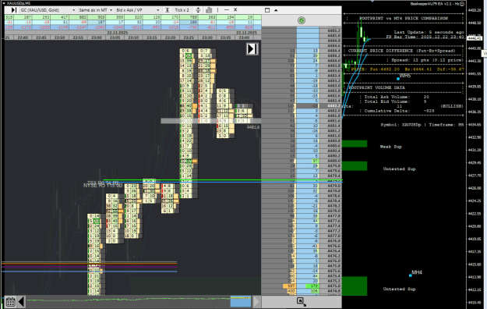Image resolution: width=487 pixels, height=309 pixels.
Task: Click the NYSE level label on footprint chart
Action: pos(103,186)
